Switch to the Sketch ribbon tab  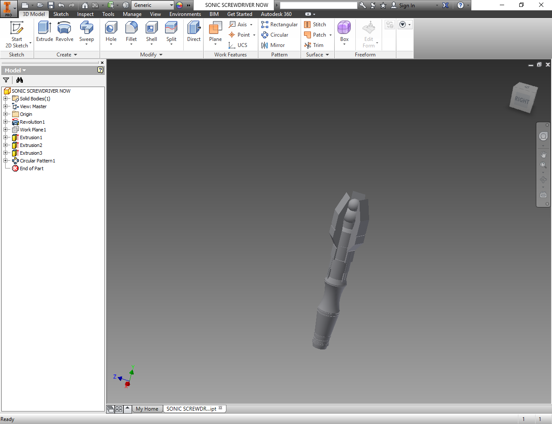tap(61, 14)
